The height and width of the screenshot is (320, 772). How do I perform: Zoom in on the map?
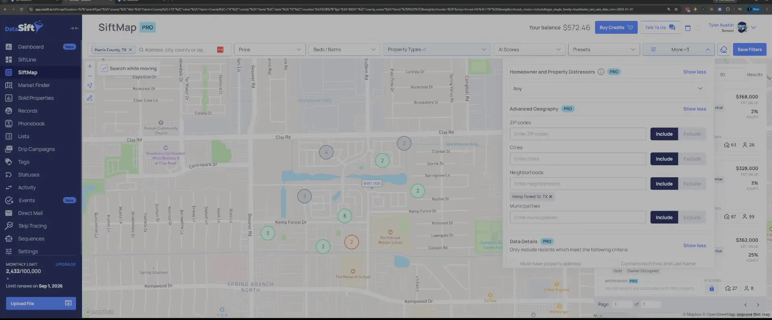tap(90, 66)
